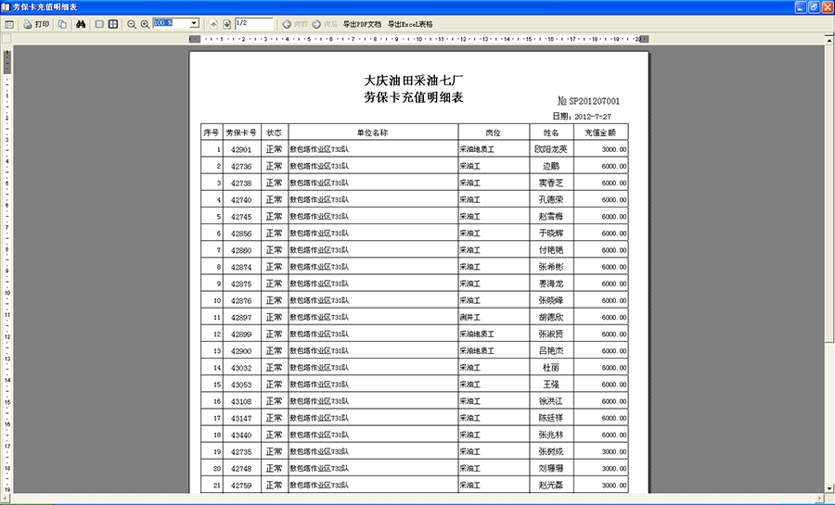Click name cell 赵雪梅

click(551, 216)
